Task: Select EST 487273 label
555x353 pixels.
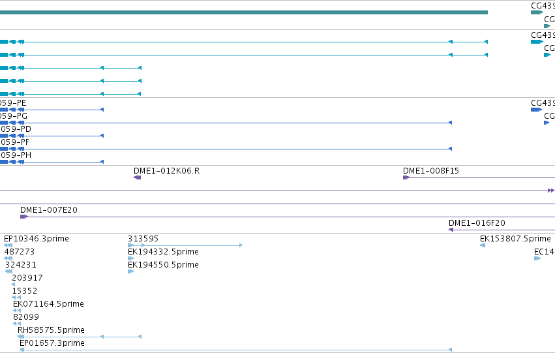Action: (19, 252)
